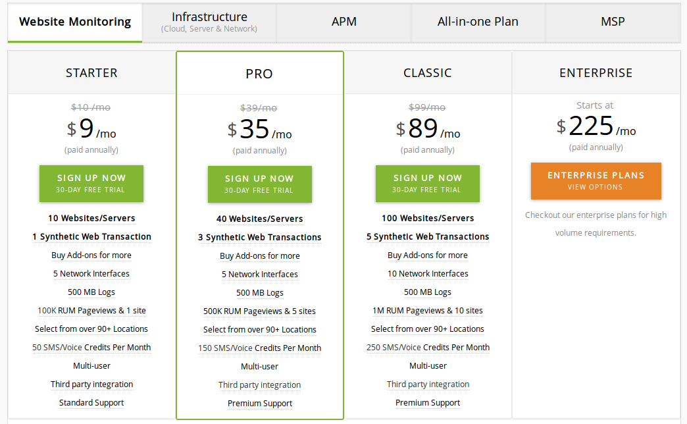Click Starter's 100K RUM Pageviews link
687x424 pixels.
(91, 310)
